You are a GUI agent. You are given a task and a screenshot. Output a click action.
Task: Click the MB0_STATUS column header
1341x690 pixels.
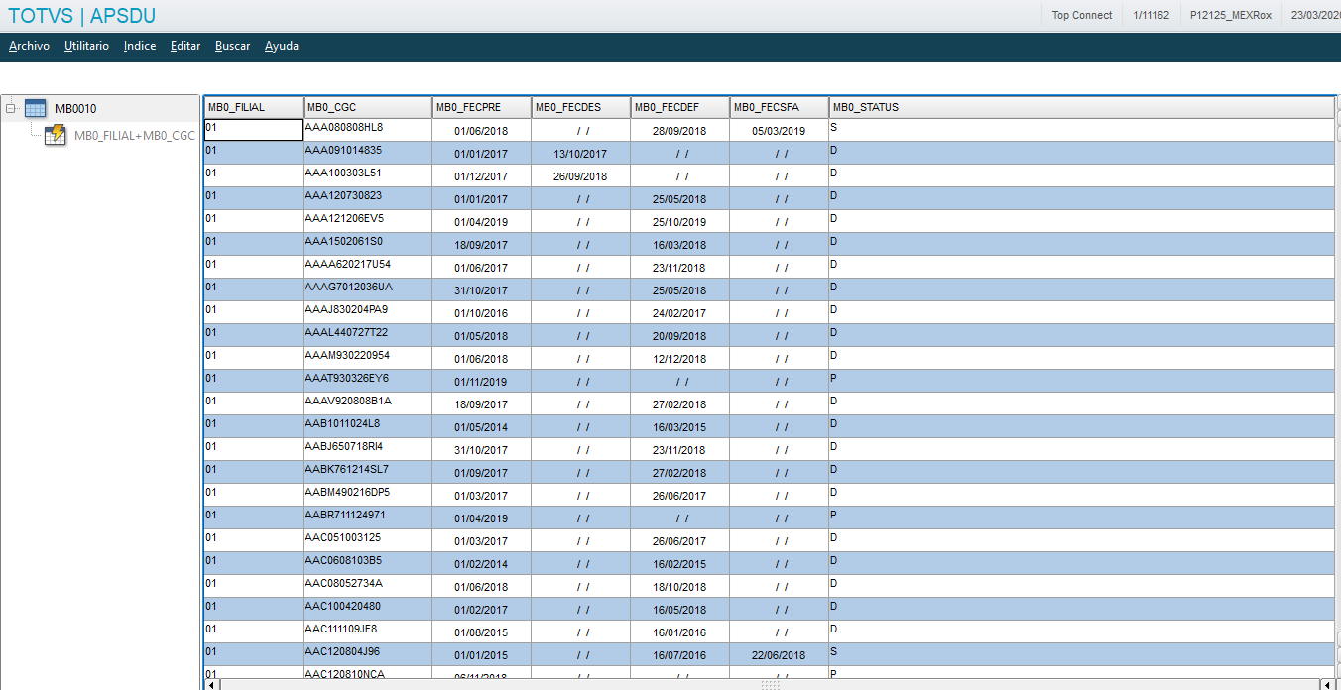[x=1081, y=107]
